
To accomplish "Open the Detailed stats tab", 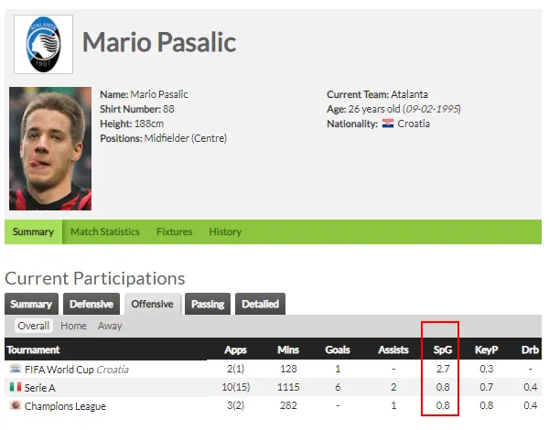I will pos(260,304).
